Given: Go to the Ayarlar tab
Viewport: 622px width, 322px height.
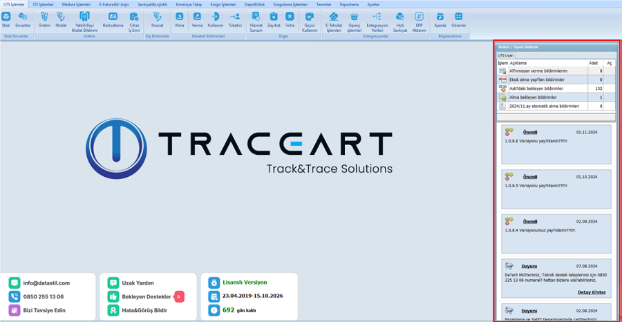Looking at the screenshot, I should tap(373, 4).
